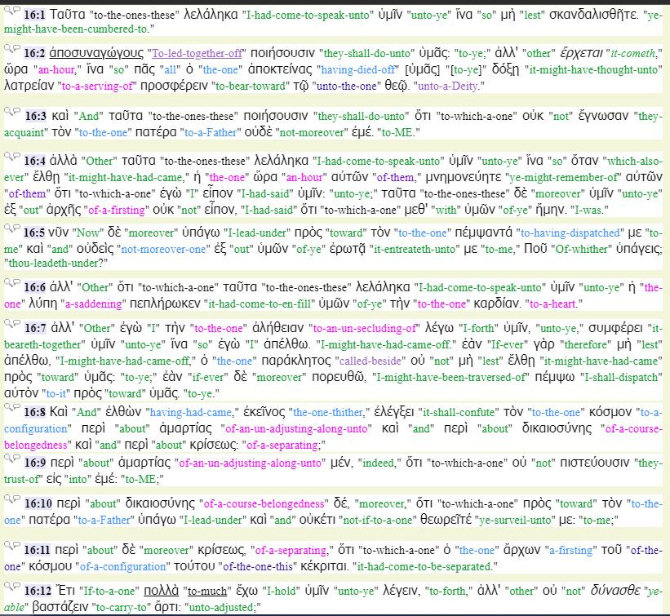Open the comment bubble icon for verse 16:9
Viewport: 670px width, 616px height.
point(16,459)
